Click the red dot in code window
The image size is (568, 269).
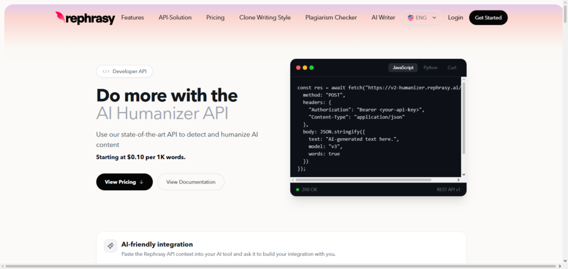coord(298,68)
